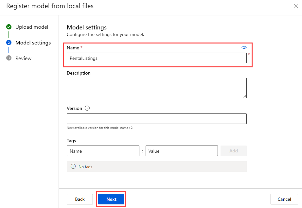Select the Model settings step indicator circle
Screen dimensions: 302x208
[x=9, y=43]
